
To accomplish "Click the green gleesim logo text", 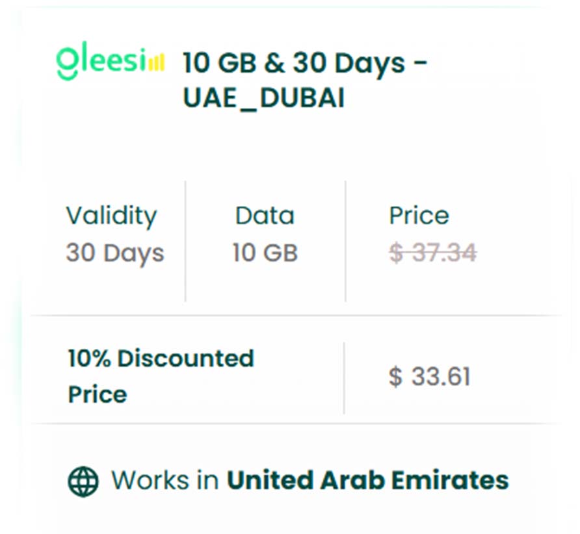I will [101, 62].
